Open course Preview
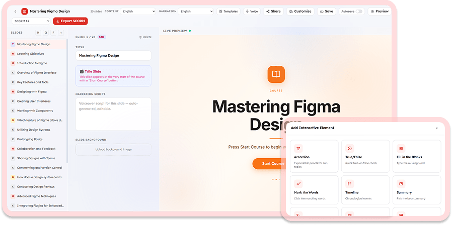This screenshot has height=225, width=452. (380, 12)
